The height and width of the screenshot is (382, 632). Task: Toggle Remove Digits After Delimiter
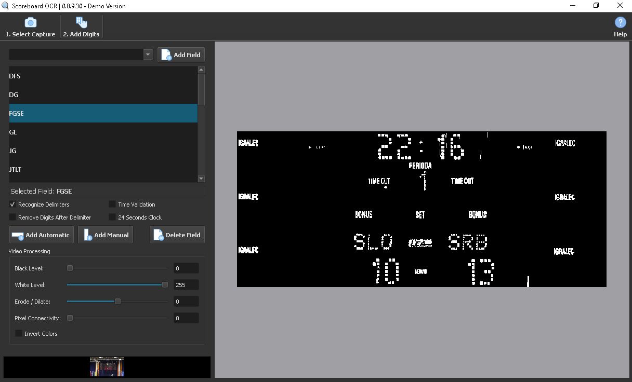click(13, 217)
